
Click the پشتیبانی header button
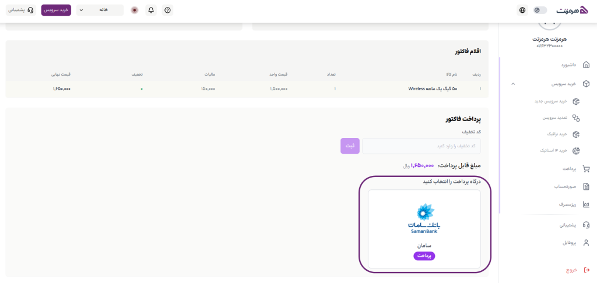(x=20, y=10)
